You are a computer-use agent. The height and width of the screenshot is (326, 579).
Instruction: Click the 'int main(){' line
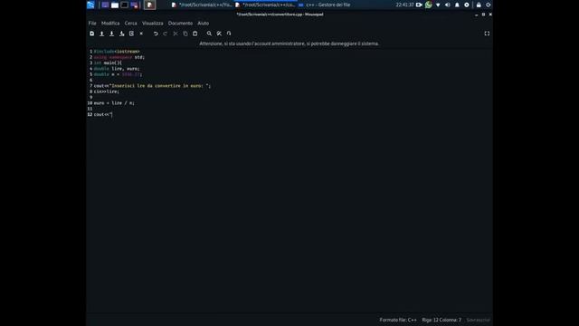point(108,62)
